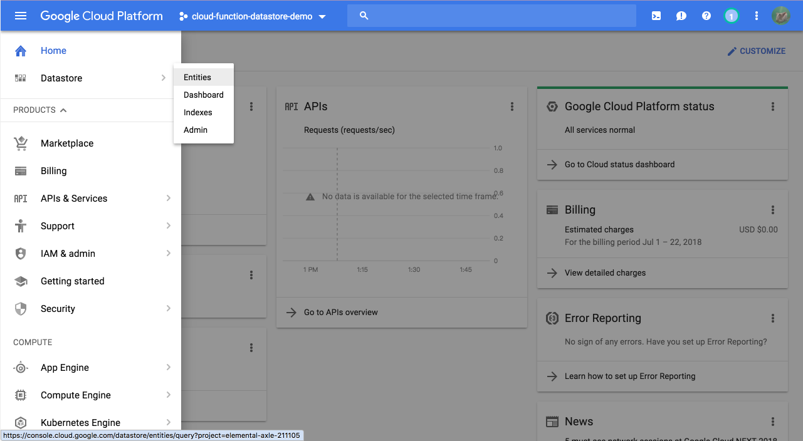Open the Billing card three-dot menu
The image size is (803, 441).
[773, 210]
